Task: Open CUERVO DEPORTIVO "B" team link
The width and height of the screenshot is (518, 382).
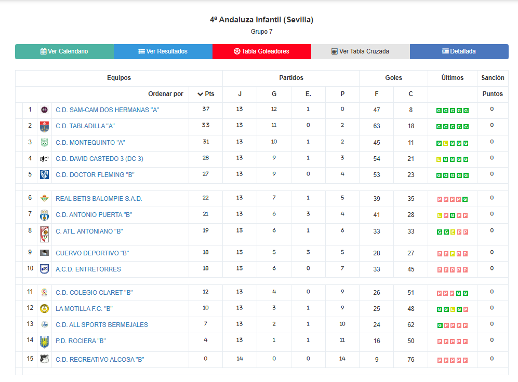Action: point(92,253)
